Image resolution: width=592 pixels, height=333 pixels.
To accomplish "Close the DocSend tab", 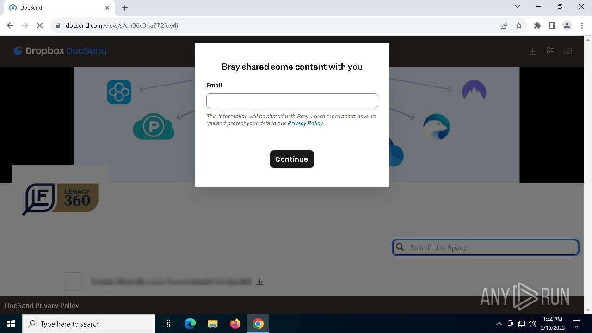I will click(107, 8).
